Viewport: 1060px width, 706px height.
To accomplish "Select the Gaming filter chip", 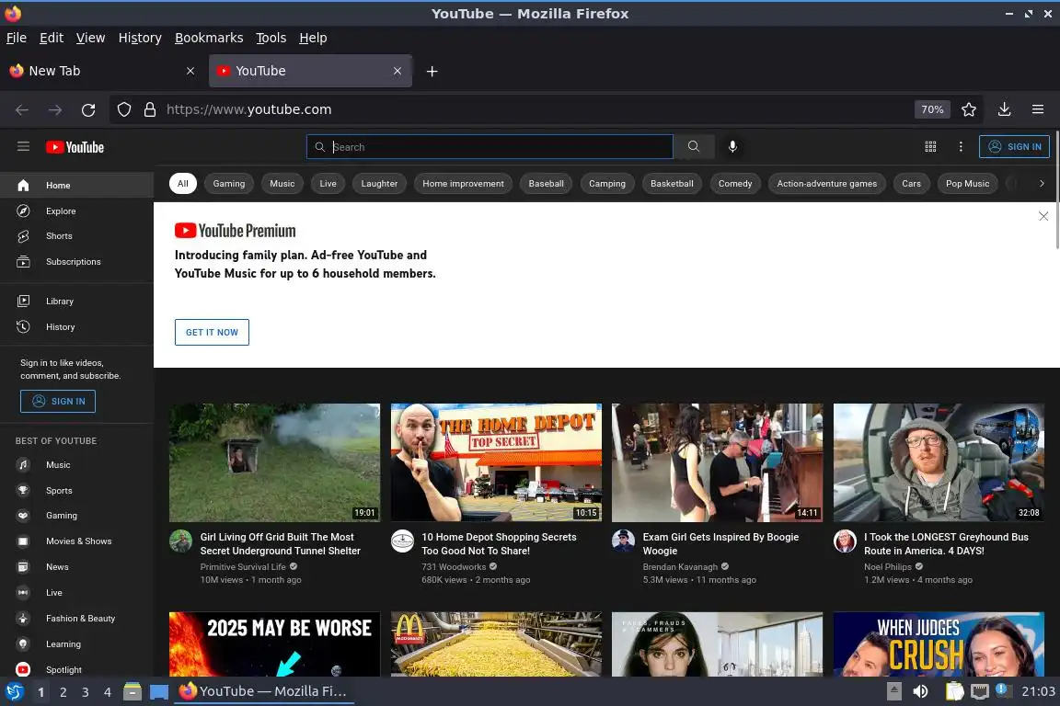I will tap(228, 183).
